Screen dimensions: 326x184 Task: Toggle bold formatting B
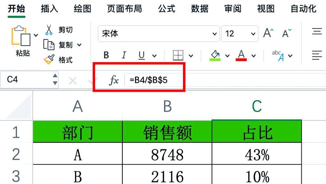click(x=106, y=55)
